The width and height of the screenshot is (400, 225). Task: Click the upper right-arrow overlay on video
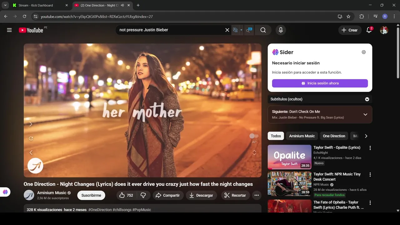click(x=31, y=124)
